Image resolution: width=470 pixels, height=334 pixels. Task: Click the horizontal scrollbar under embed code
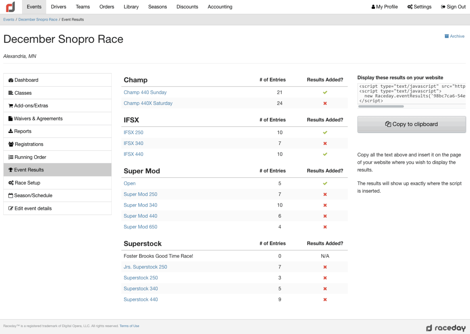tap(381, 106)
